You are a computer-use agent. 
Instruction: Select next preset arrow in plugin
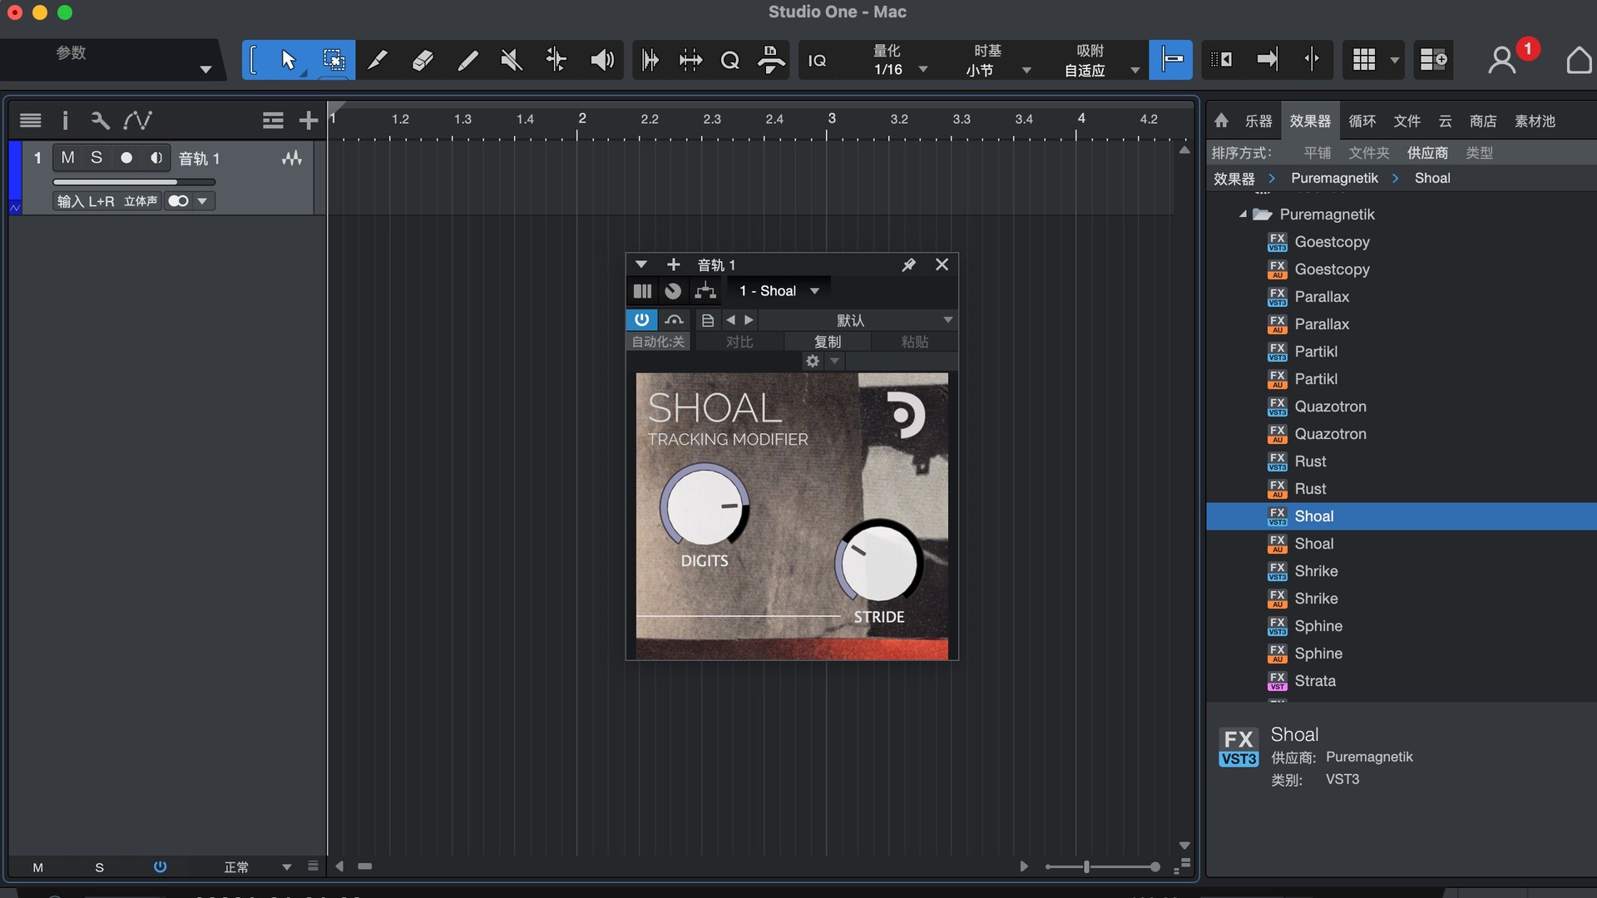(749, 320)
